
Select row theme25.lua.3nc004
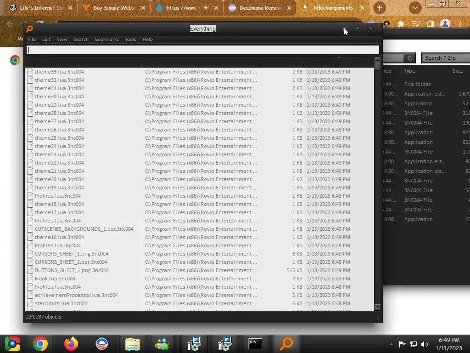click(199, 138)
